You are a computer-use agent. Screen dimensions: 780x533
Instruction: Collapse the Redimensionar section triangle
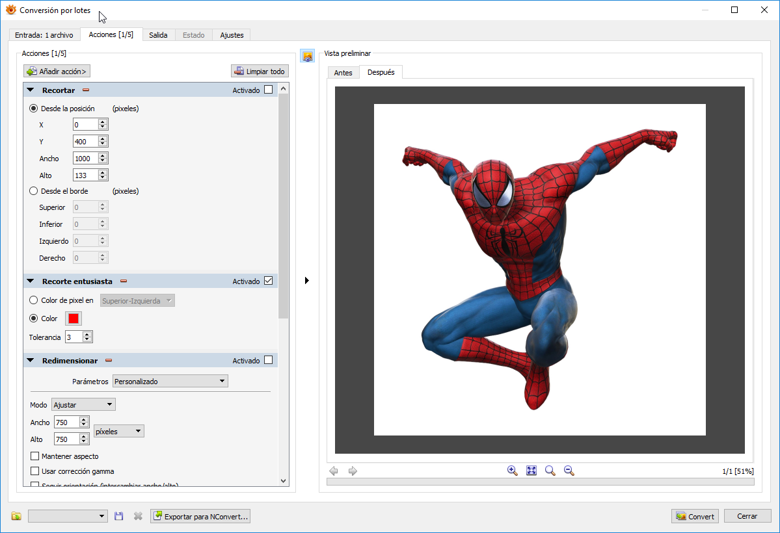[x=31, y=361]
